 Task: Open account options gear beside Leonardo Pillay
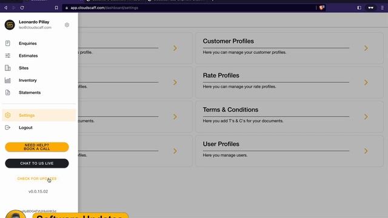(x=67, y=25)
